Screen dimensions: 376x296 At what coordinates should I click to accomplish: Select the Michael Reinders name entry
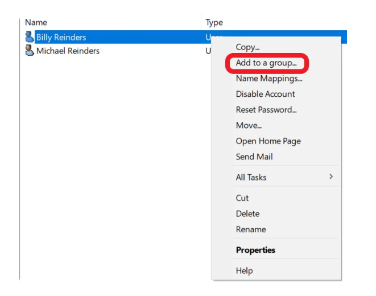(x=68, y=51)
